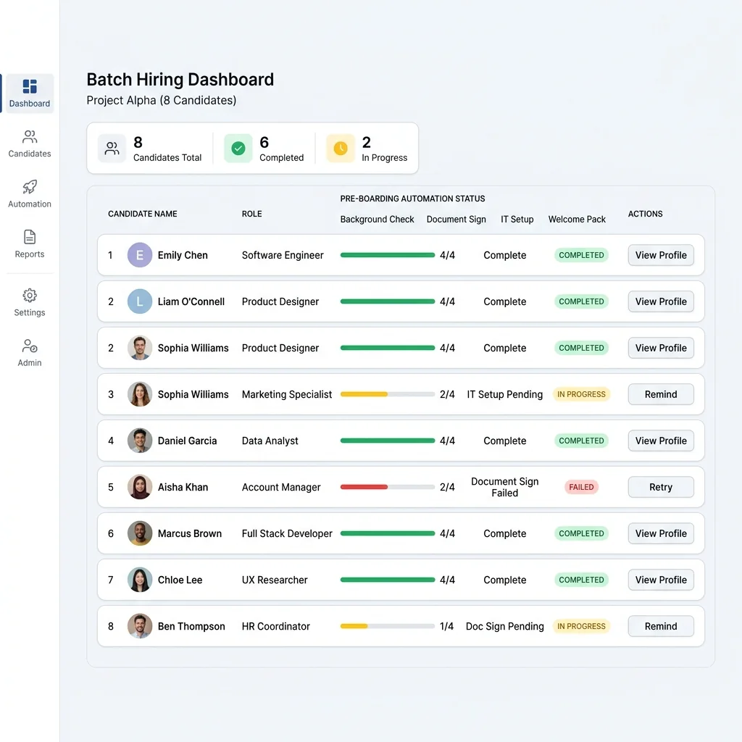Retry Aisha Khan's failed document sign
Image resolution: width=742 pixels, height=742 pixels.
[x=661, y=487]
